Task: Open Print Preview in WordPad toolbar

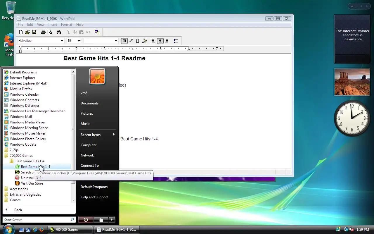Action: pyautogui.click(x=50, y=32)
